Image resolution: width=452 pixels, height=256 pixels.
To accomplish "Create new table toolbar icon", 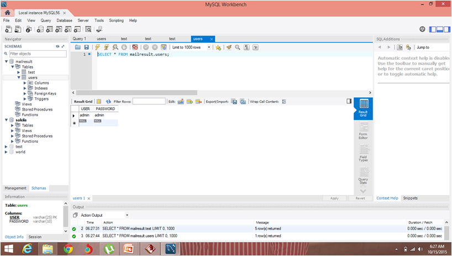I will (50, 29).
